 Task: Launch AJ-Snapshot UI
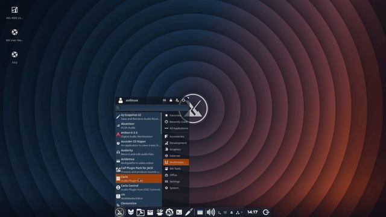coord(139,116)
